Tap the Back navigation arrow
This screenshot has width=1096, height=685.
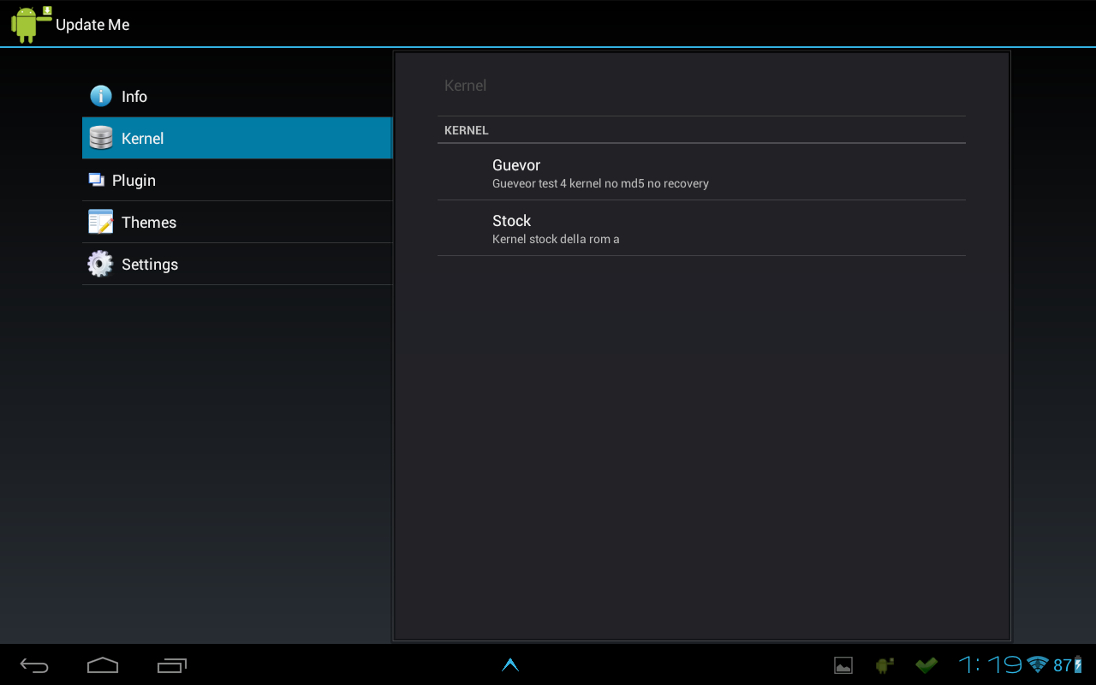[34, 665]
